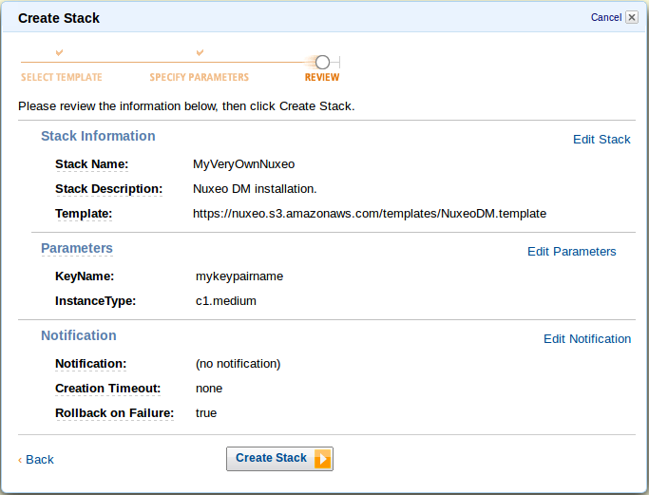The image size is (649, 495).
Task: Select the Review wizard step label
Action: 322,77
